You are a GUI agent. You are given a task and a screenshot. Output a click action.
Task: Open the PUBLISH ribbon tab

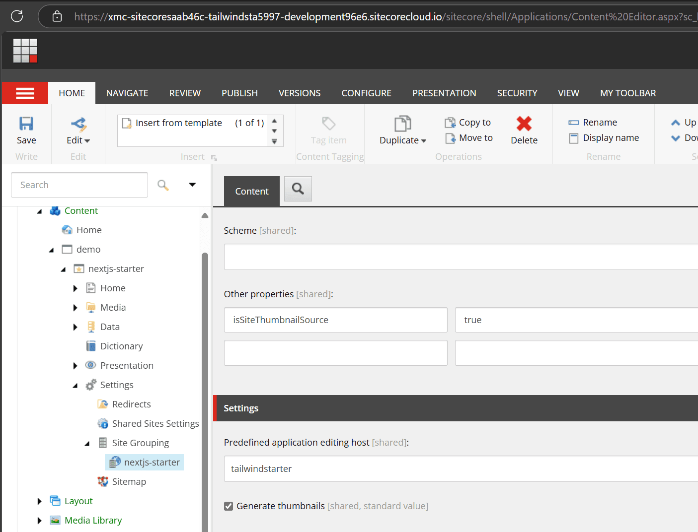point(239,93)
